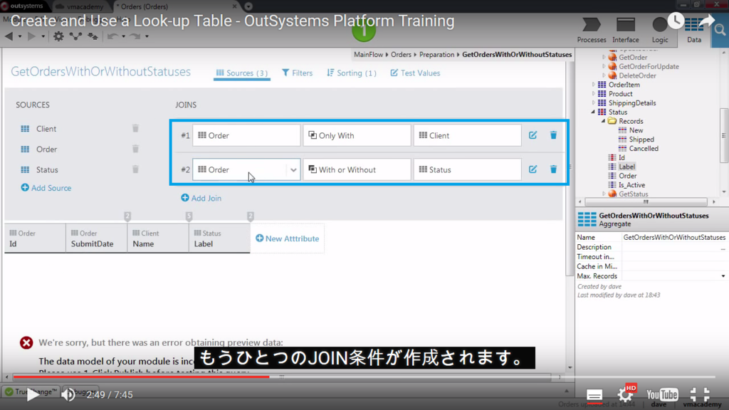Delete JOIN #2 with its trash icon

pyautogui.click(x=553, y=169)
